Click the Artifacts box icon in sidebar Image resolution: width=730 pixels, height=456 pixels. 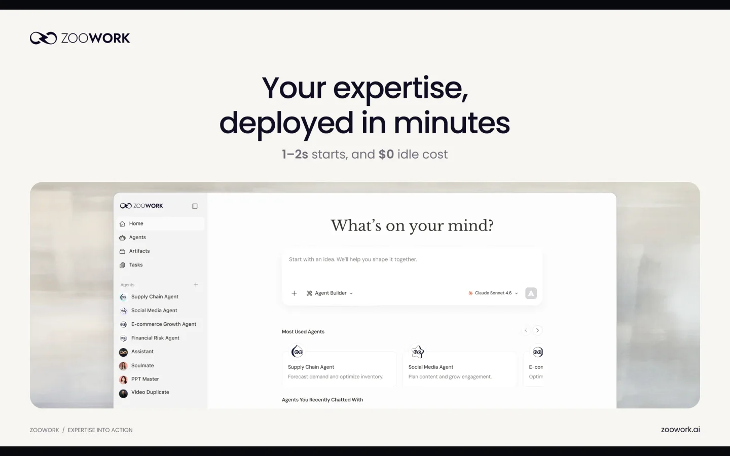point(122,251)
